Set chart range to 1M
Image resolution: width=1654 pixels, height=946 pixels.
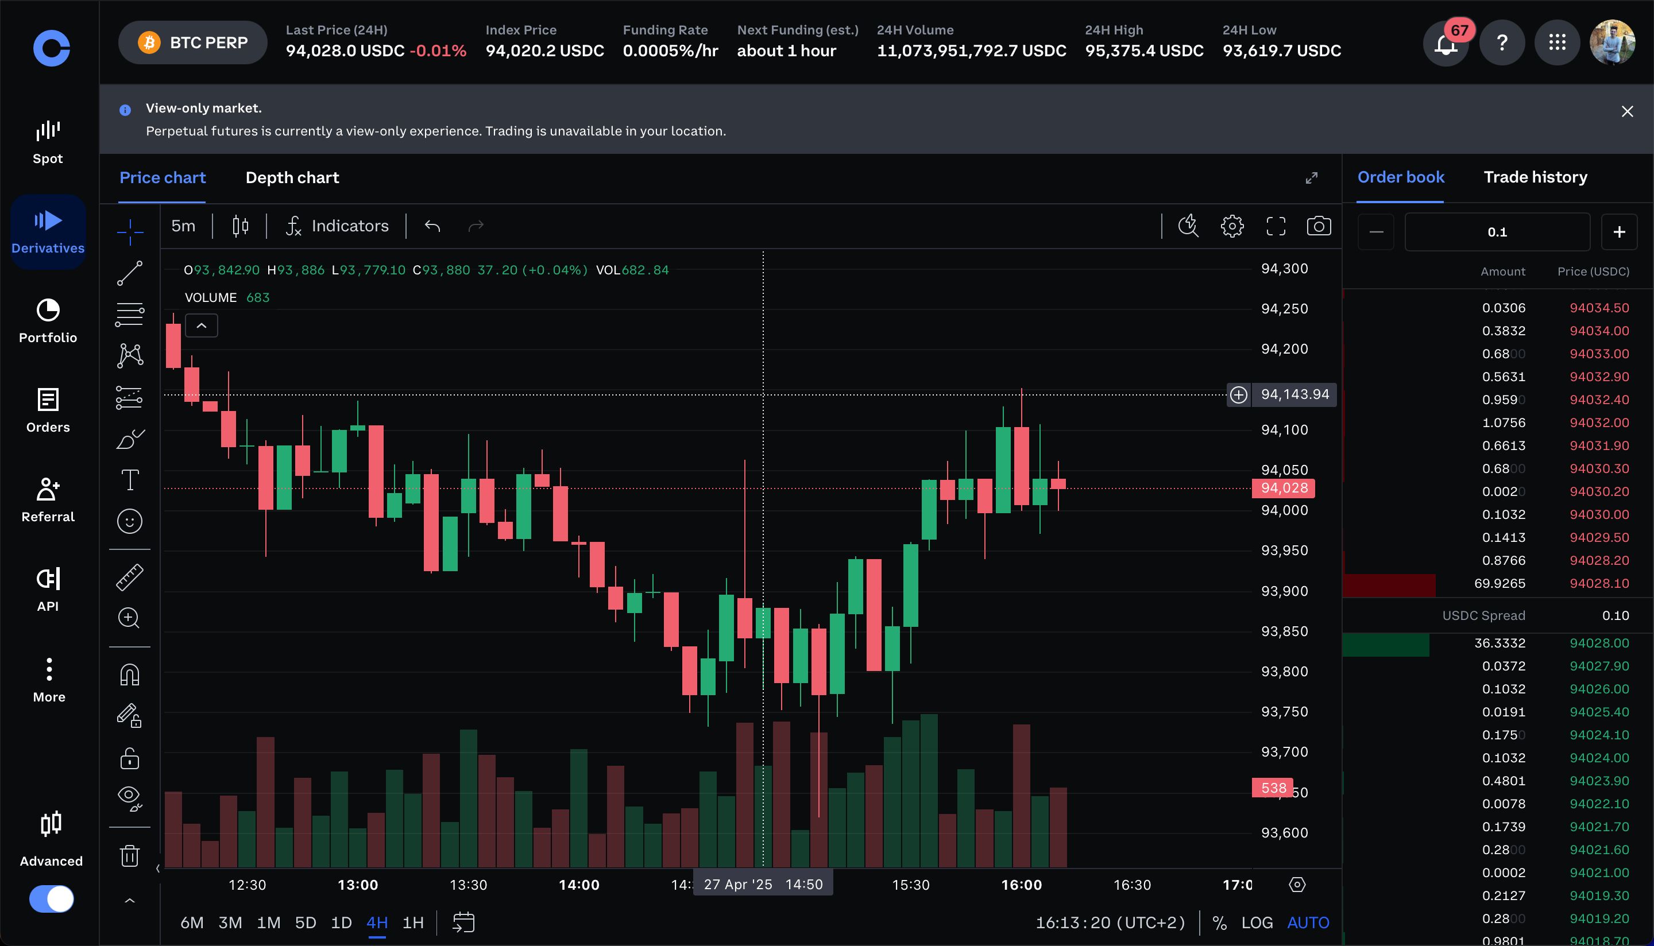click(268, 922)
